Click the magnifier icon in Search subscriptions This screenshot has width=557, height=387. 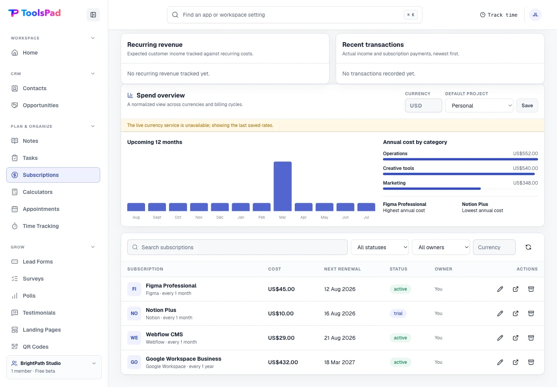point(135,247)
